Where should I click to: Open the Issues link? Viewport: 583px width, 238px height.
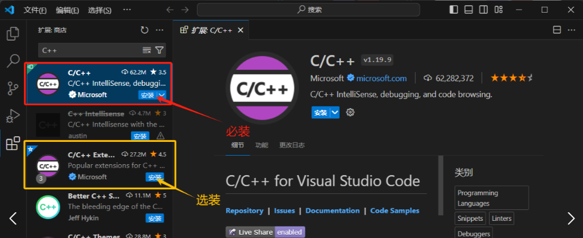(x=285, y=211)
